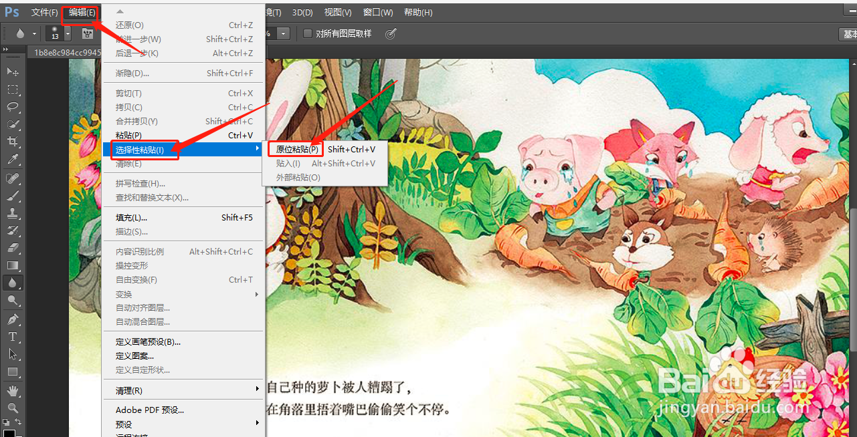This screenshot has height=437, width=857.
Task: Select the Rectangular Marquee tool
Action: point(13,89)
